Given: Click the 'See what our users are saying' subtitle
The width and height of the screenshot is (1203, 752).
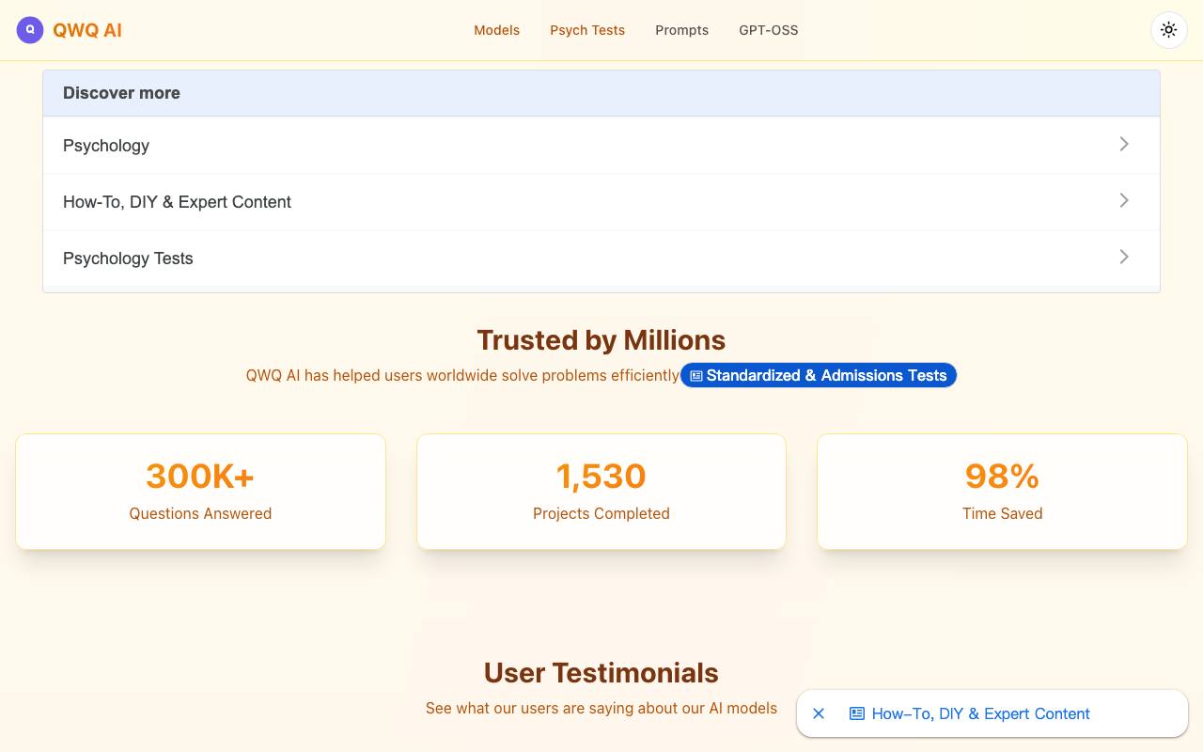Looking at the screenshot, I should [601, 708].
